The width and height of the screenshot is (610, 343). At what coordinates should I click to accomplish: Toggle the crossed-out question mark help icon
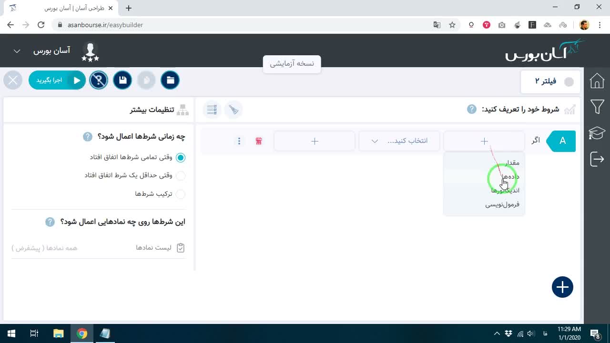pos(99,80)
